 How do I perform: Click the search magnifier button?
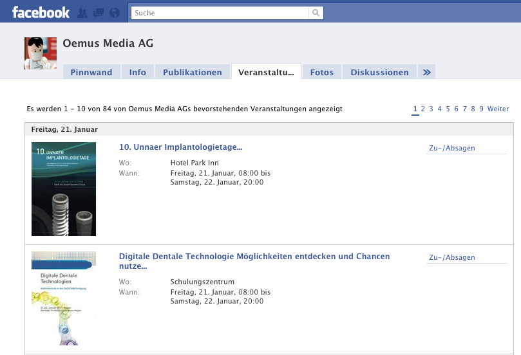click(x=316, y=13)
